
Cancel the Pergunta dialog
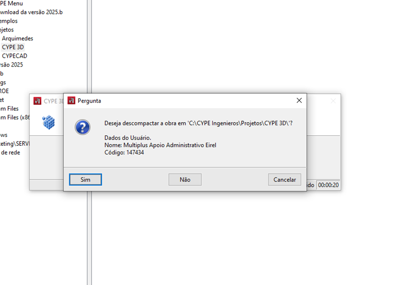[284, 180]
